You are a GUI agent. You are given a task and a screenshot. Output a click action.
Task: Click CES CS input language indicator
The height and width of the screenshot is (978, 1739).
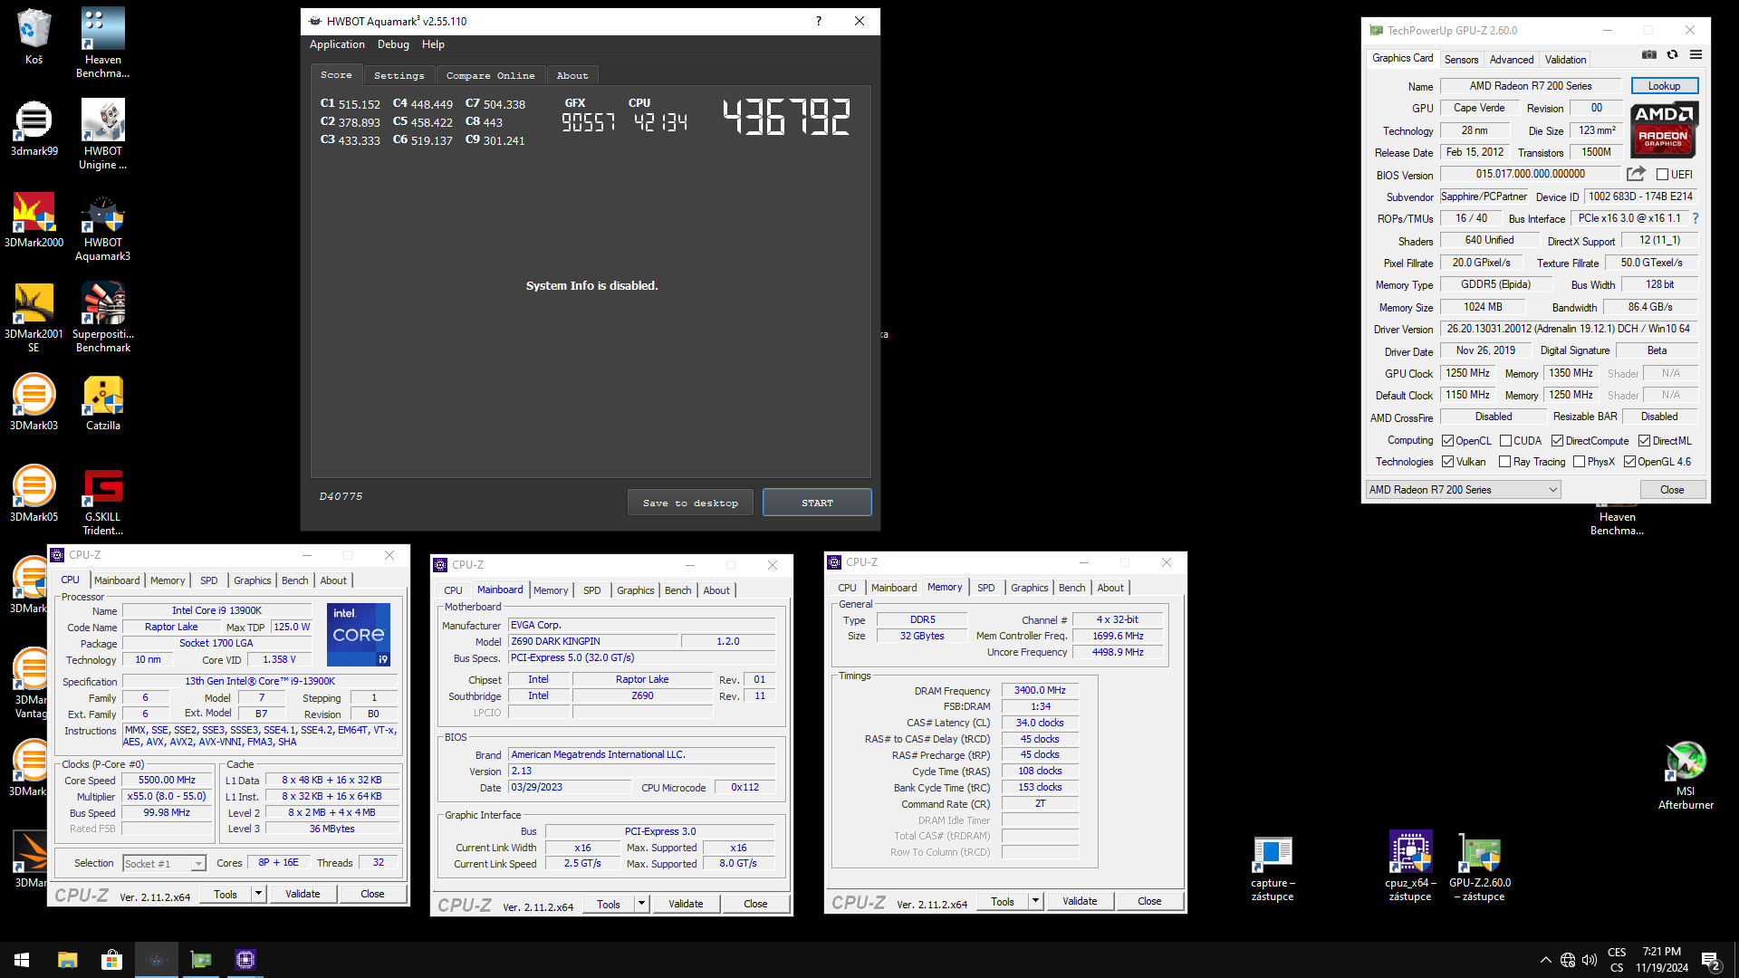pos(1617,960)
